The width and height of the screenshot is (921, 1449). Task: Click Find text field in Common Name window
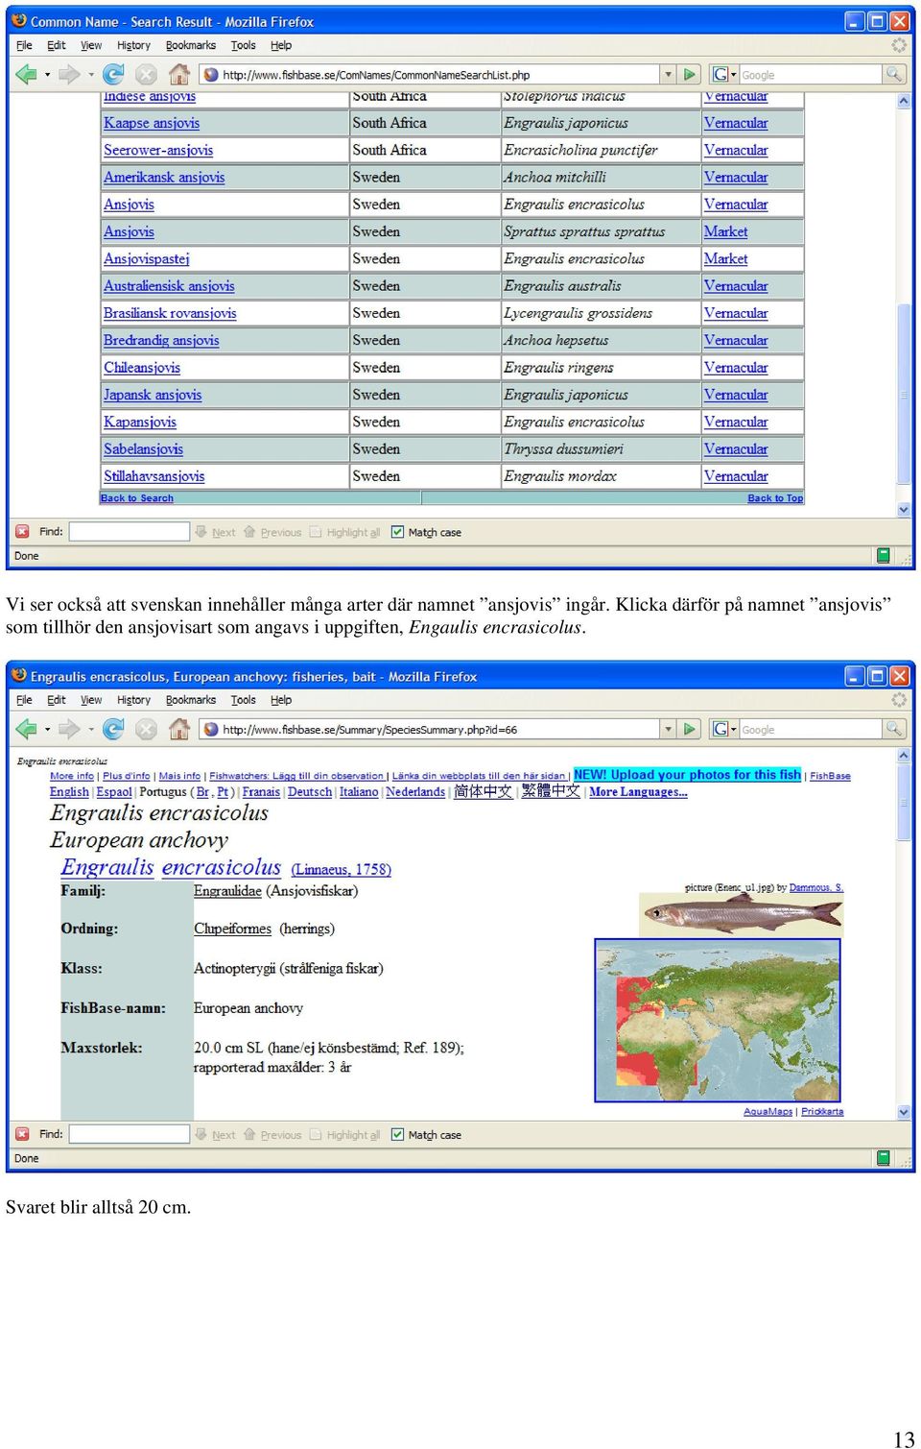point(130,531)
